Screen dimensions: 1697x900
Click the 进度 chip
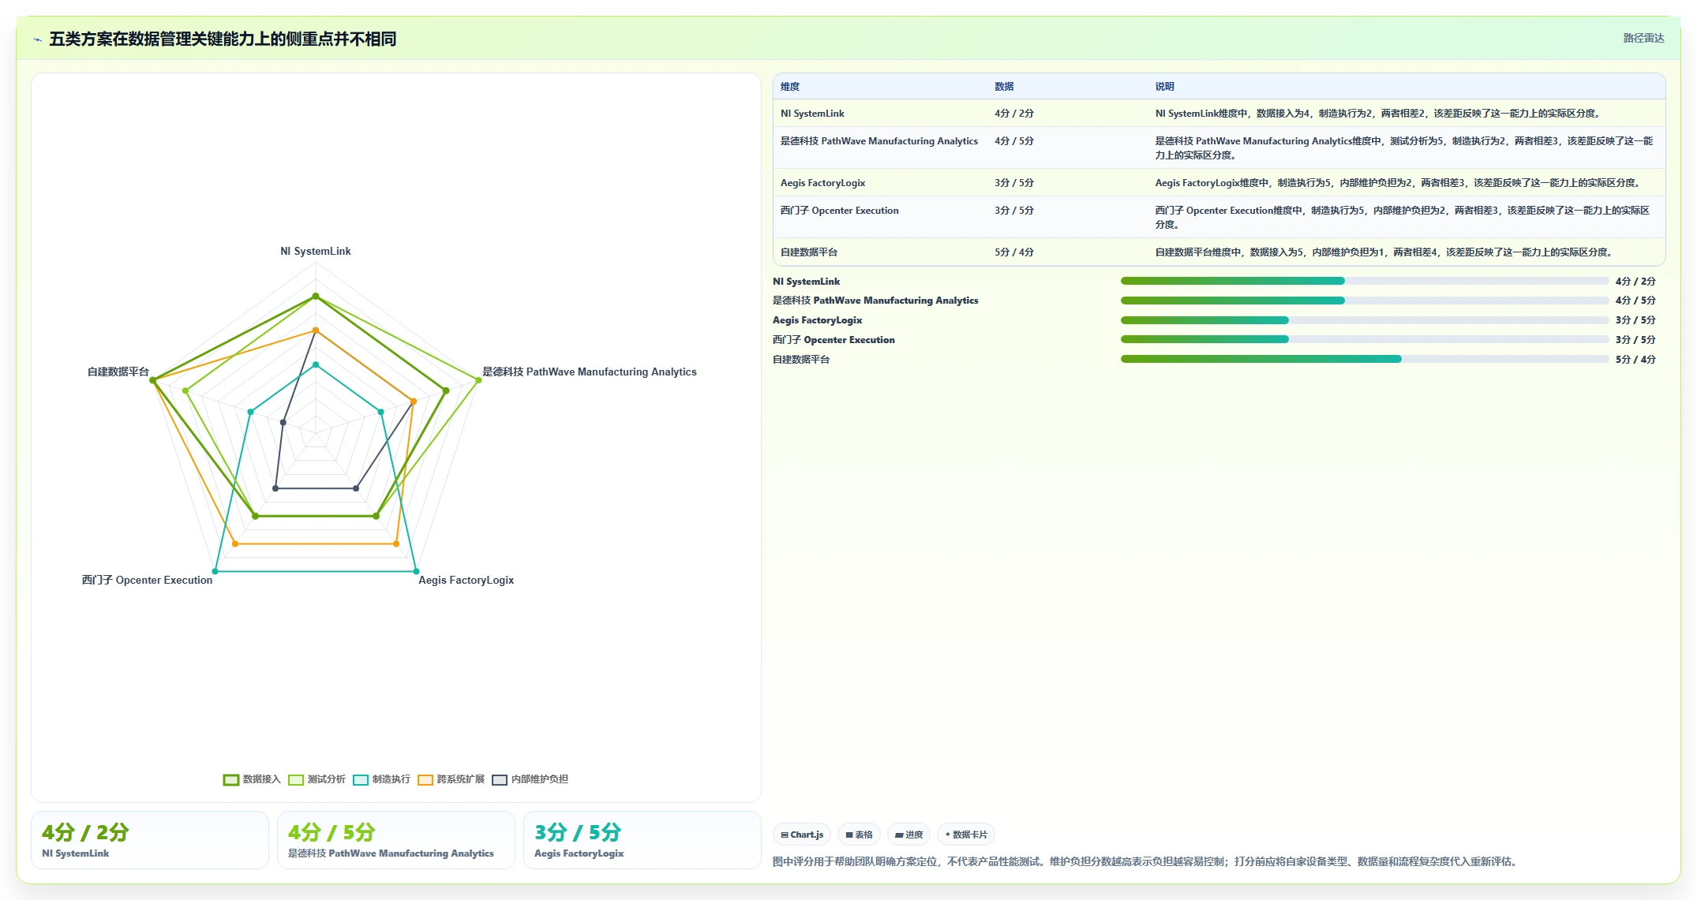click(909, 835)
